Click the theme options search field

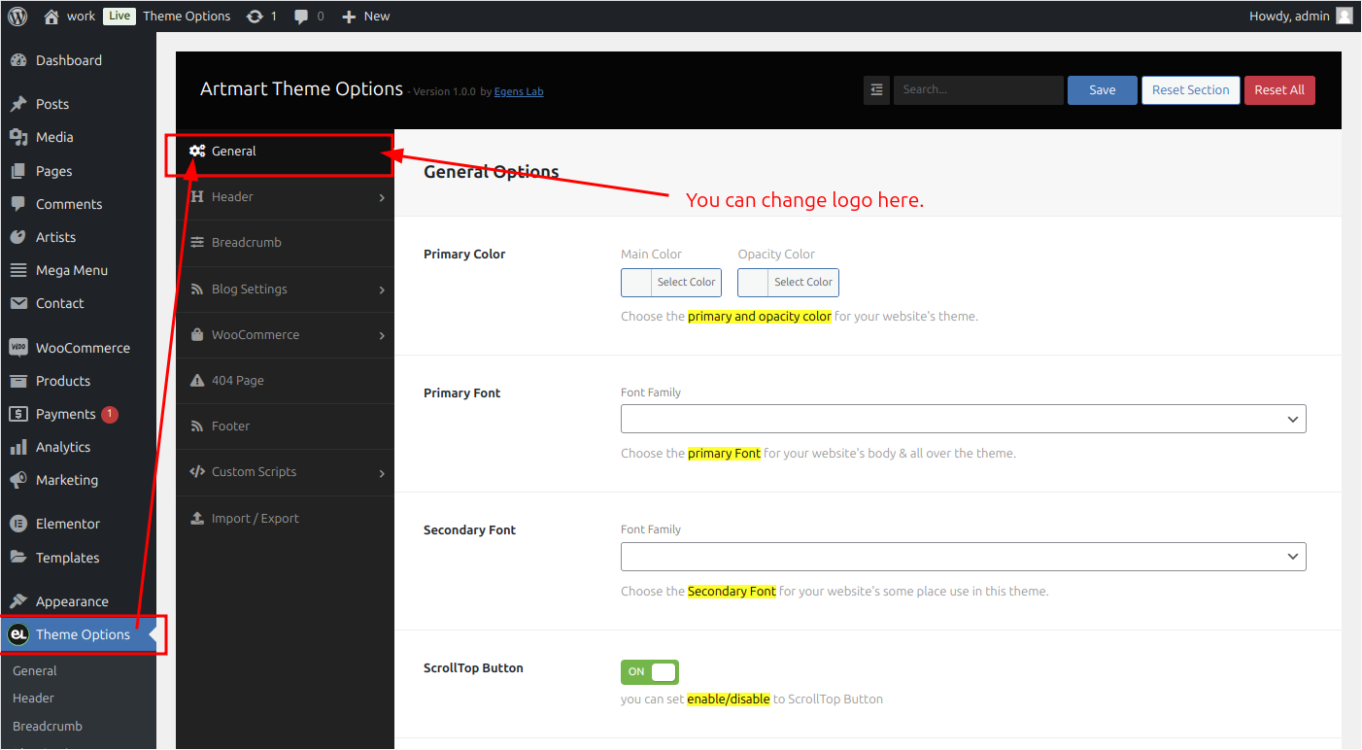pos(978,89)
